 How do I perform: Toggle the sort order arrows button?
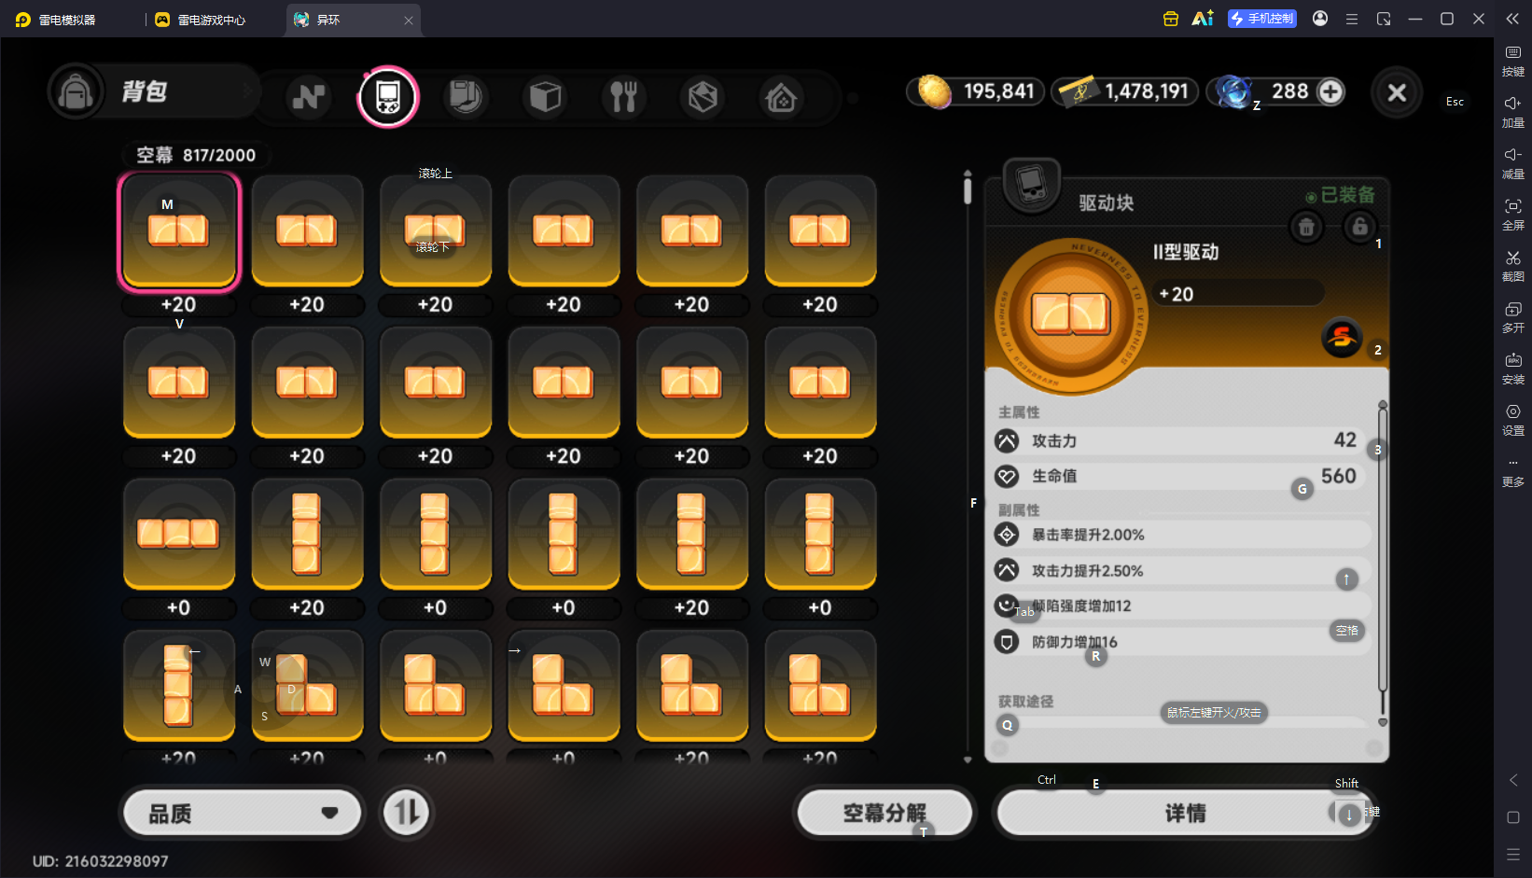407,813
